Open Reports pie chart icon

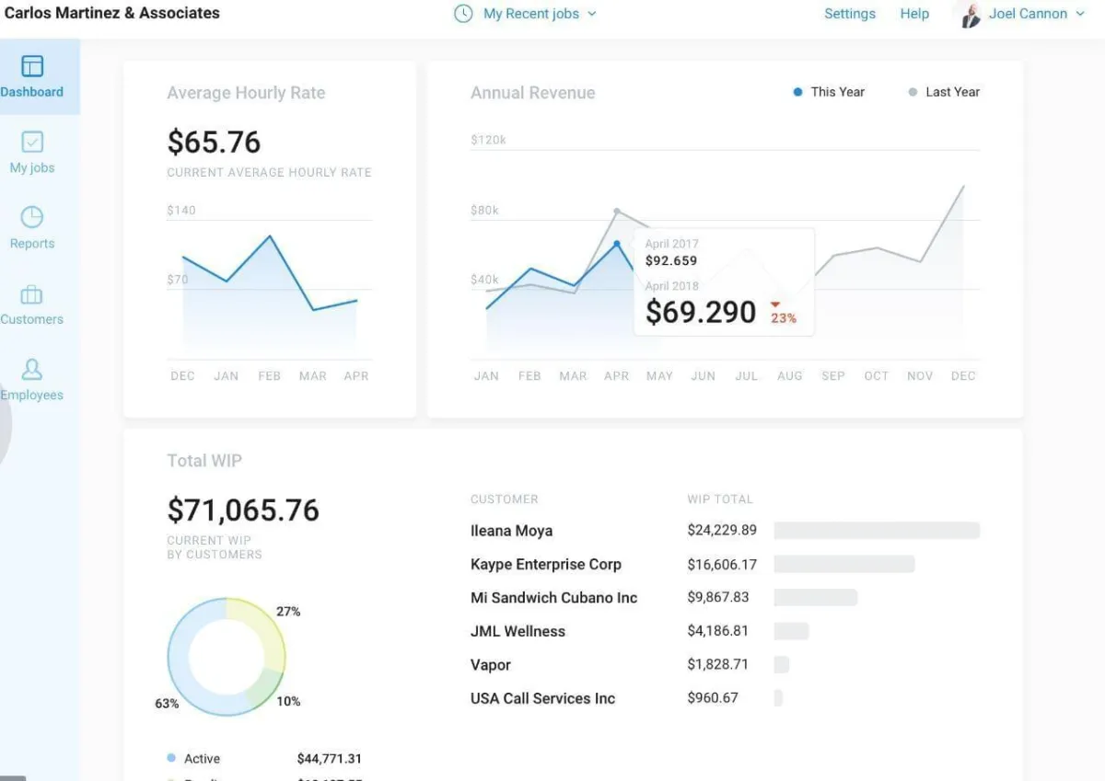pos(32,217)
